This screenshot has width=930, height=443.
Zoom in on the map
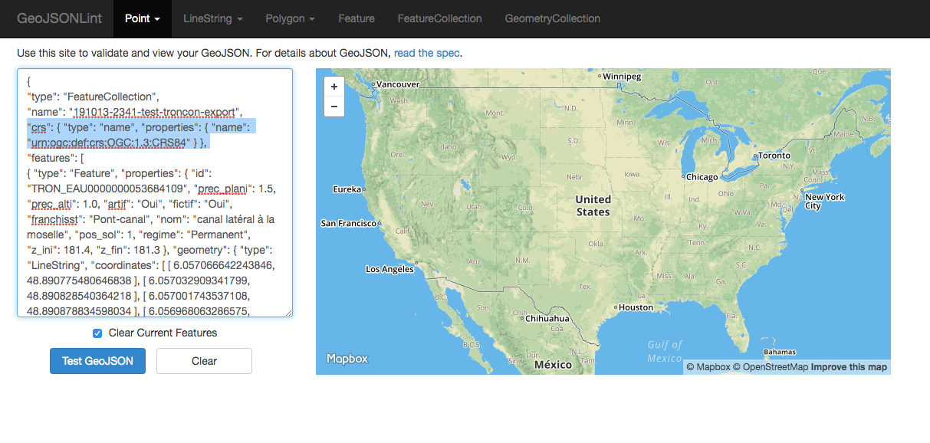[x=334, y=87]
